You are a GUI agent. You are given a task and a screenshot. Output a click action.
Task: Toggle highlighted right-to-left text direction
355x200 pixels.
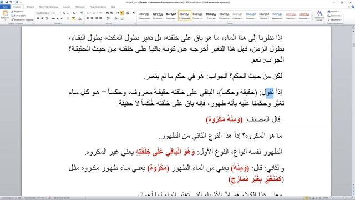[x=122, y=13]
